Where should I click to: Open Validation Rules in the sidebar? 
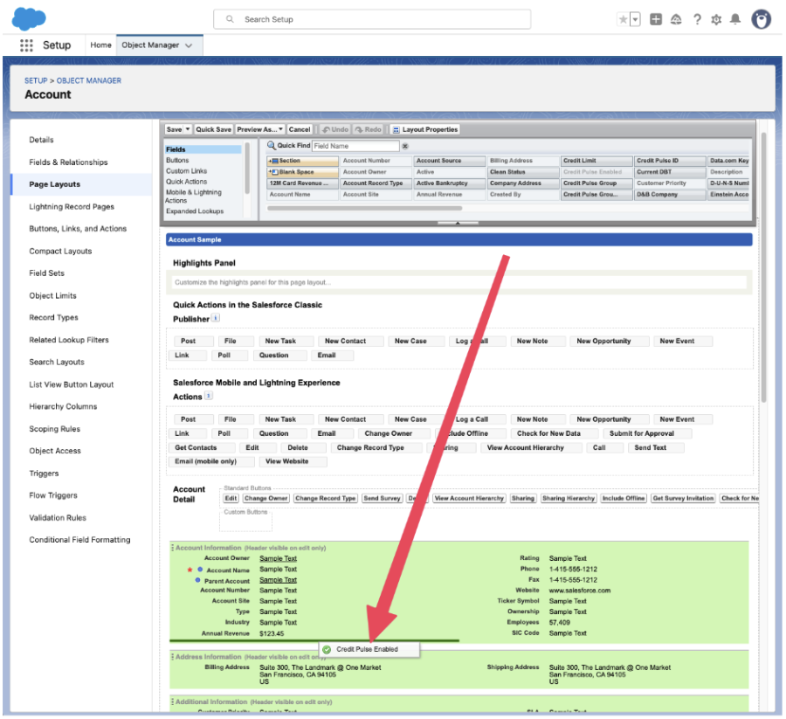point(58,518)
